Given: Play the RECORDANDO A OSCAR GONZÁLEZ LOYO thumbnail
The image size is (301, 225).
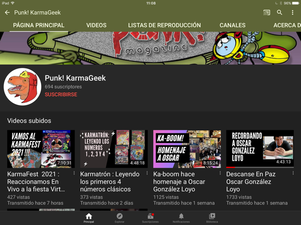Looking at the screenshot, I should click(260, 149).
